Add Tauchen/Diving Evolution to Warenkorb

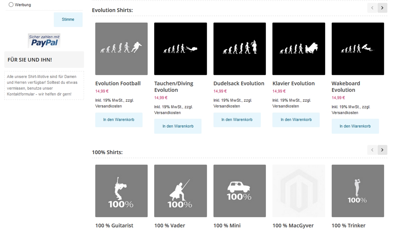(x=178, y=126)
